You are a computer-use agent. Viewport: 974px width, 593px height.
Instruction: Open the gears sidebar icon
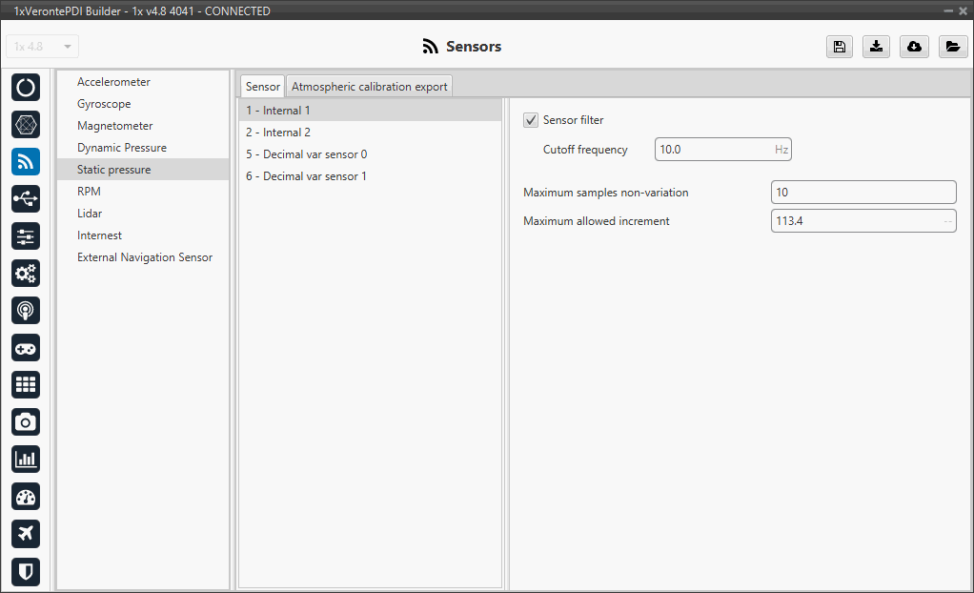26,274
